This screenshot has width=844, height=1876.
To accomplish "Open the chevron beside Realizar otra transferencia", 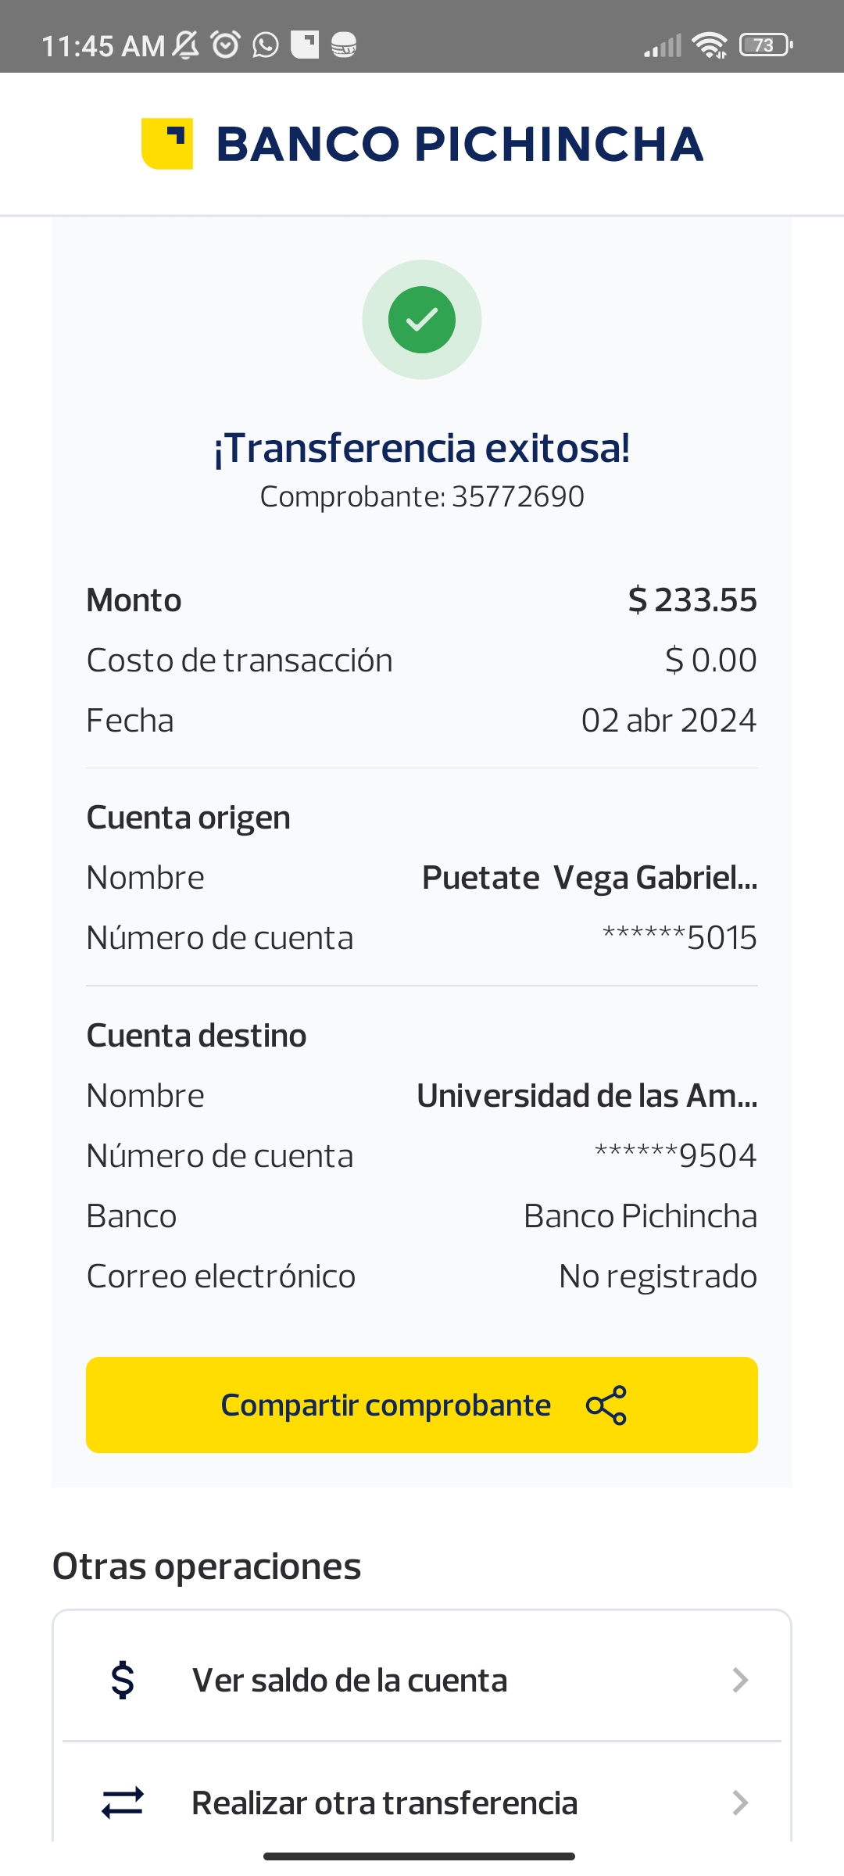I will [x=739, y=1803].
